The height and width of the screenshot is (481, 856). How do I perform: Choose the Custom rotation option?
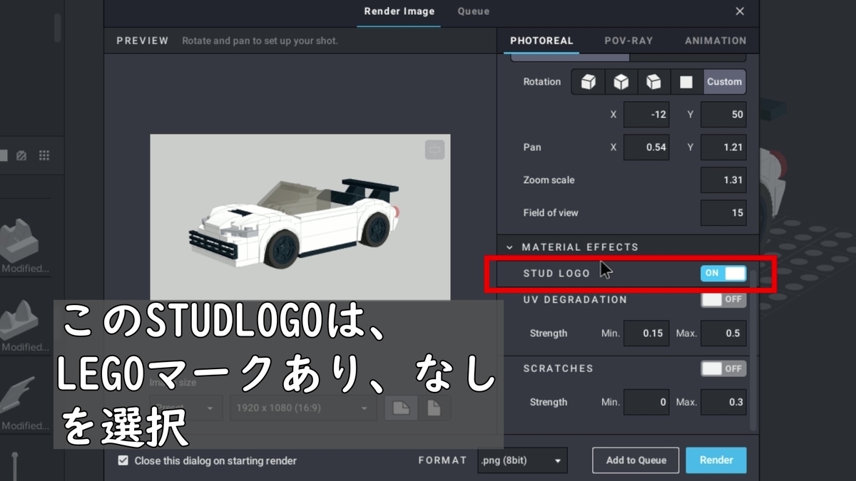tap(725, 82)
